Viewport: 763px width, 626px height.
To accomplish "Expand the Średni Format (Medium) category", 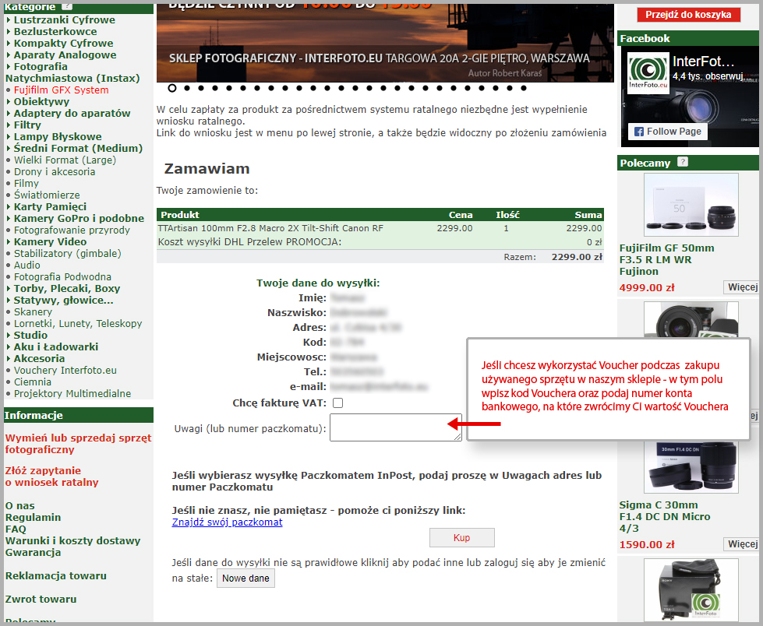I will click(x=78, y=148).
